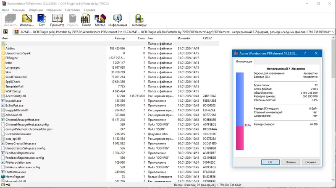The height and width of the screenshot is (188, 336).
Task: Sort file list by Размер column
Action: click(116, 38)
